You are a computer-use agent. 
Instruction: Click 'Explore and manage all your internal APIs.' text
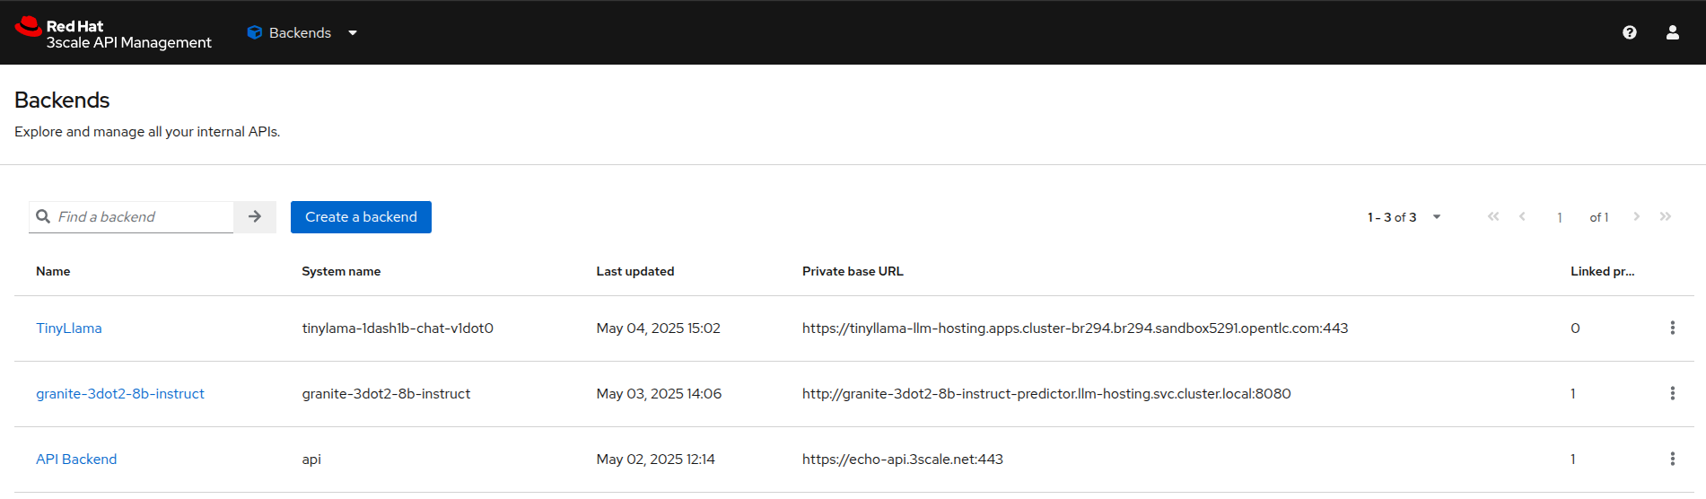coord(147,132)
